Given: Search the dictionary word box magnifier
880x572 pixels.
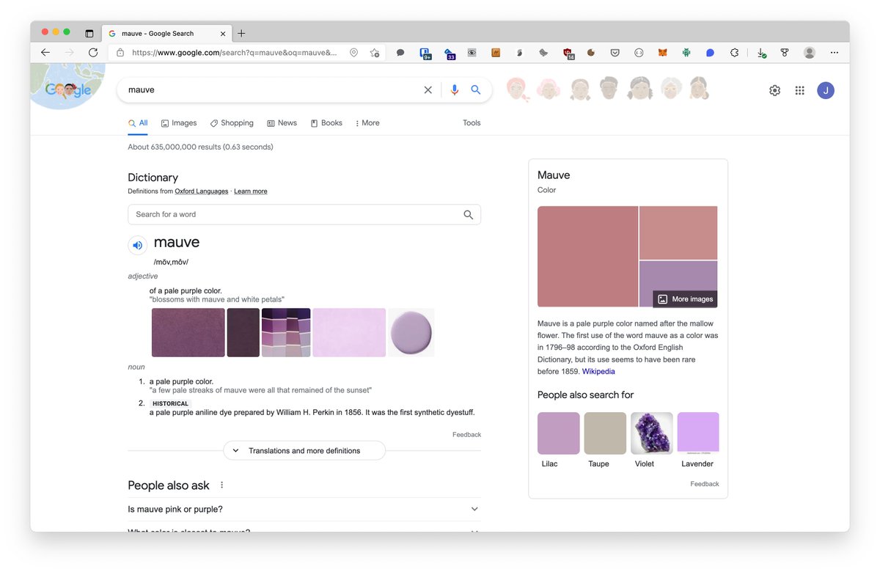Looking at the screenshot, I should coord(469,214).
